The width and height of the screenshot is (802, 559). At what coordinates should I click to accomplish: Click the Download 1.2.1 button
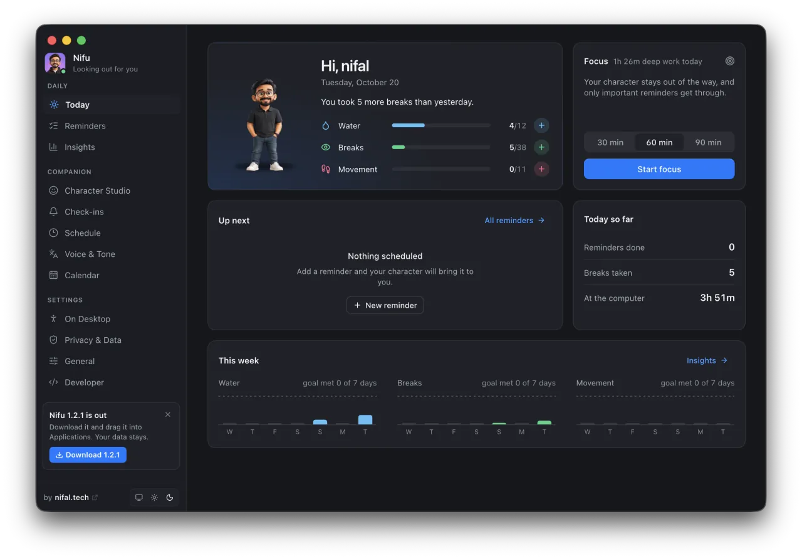88,455
